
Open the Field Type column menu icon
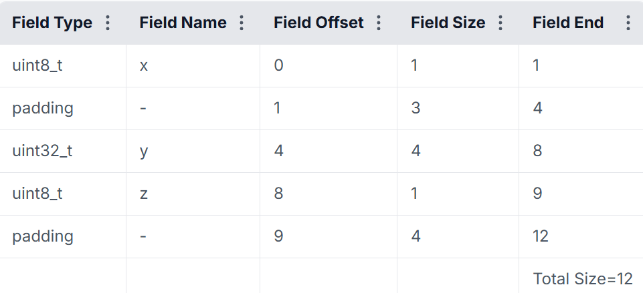pyautogui.click(x=108, y=23)
